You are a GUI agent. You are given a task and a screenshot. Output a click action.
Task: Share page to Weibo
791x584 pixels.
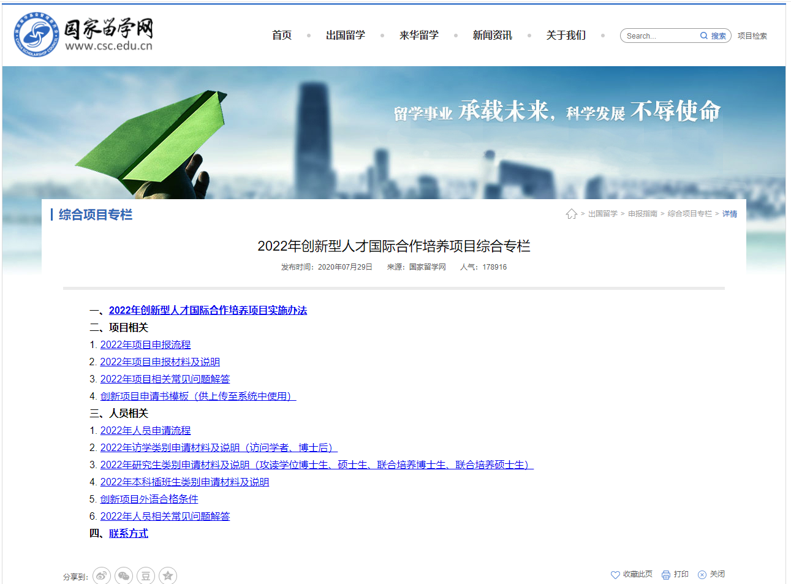102,575
